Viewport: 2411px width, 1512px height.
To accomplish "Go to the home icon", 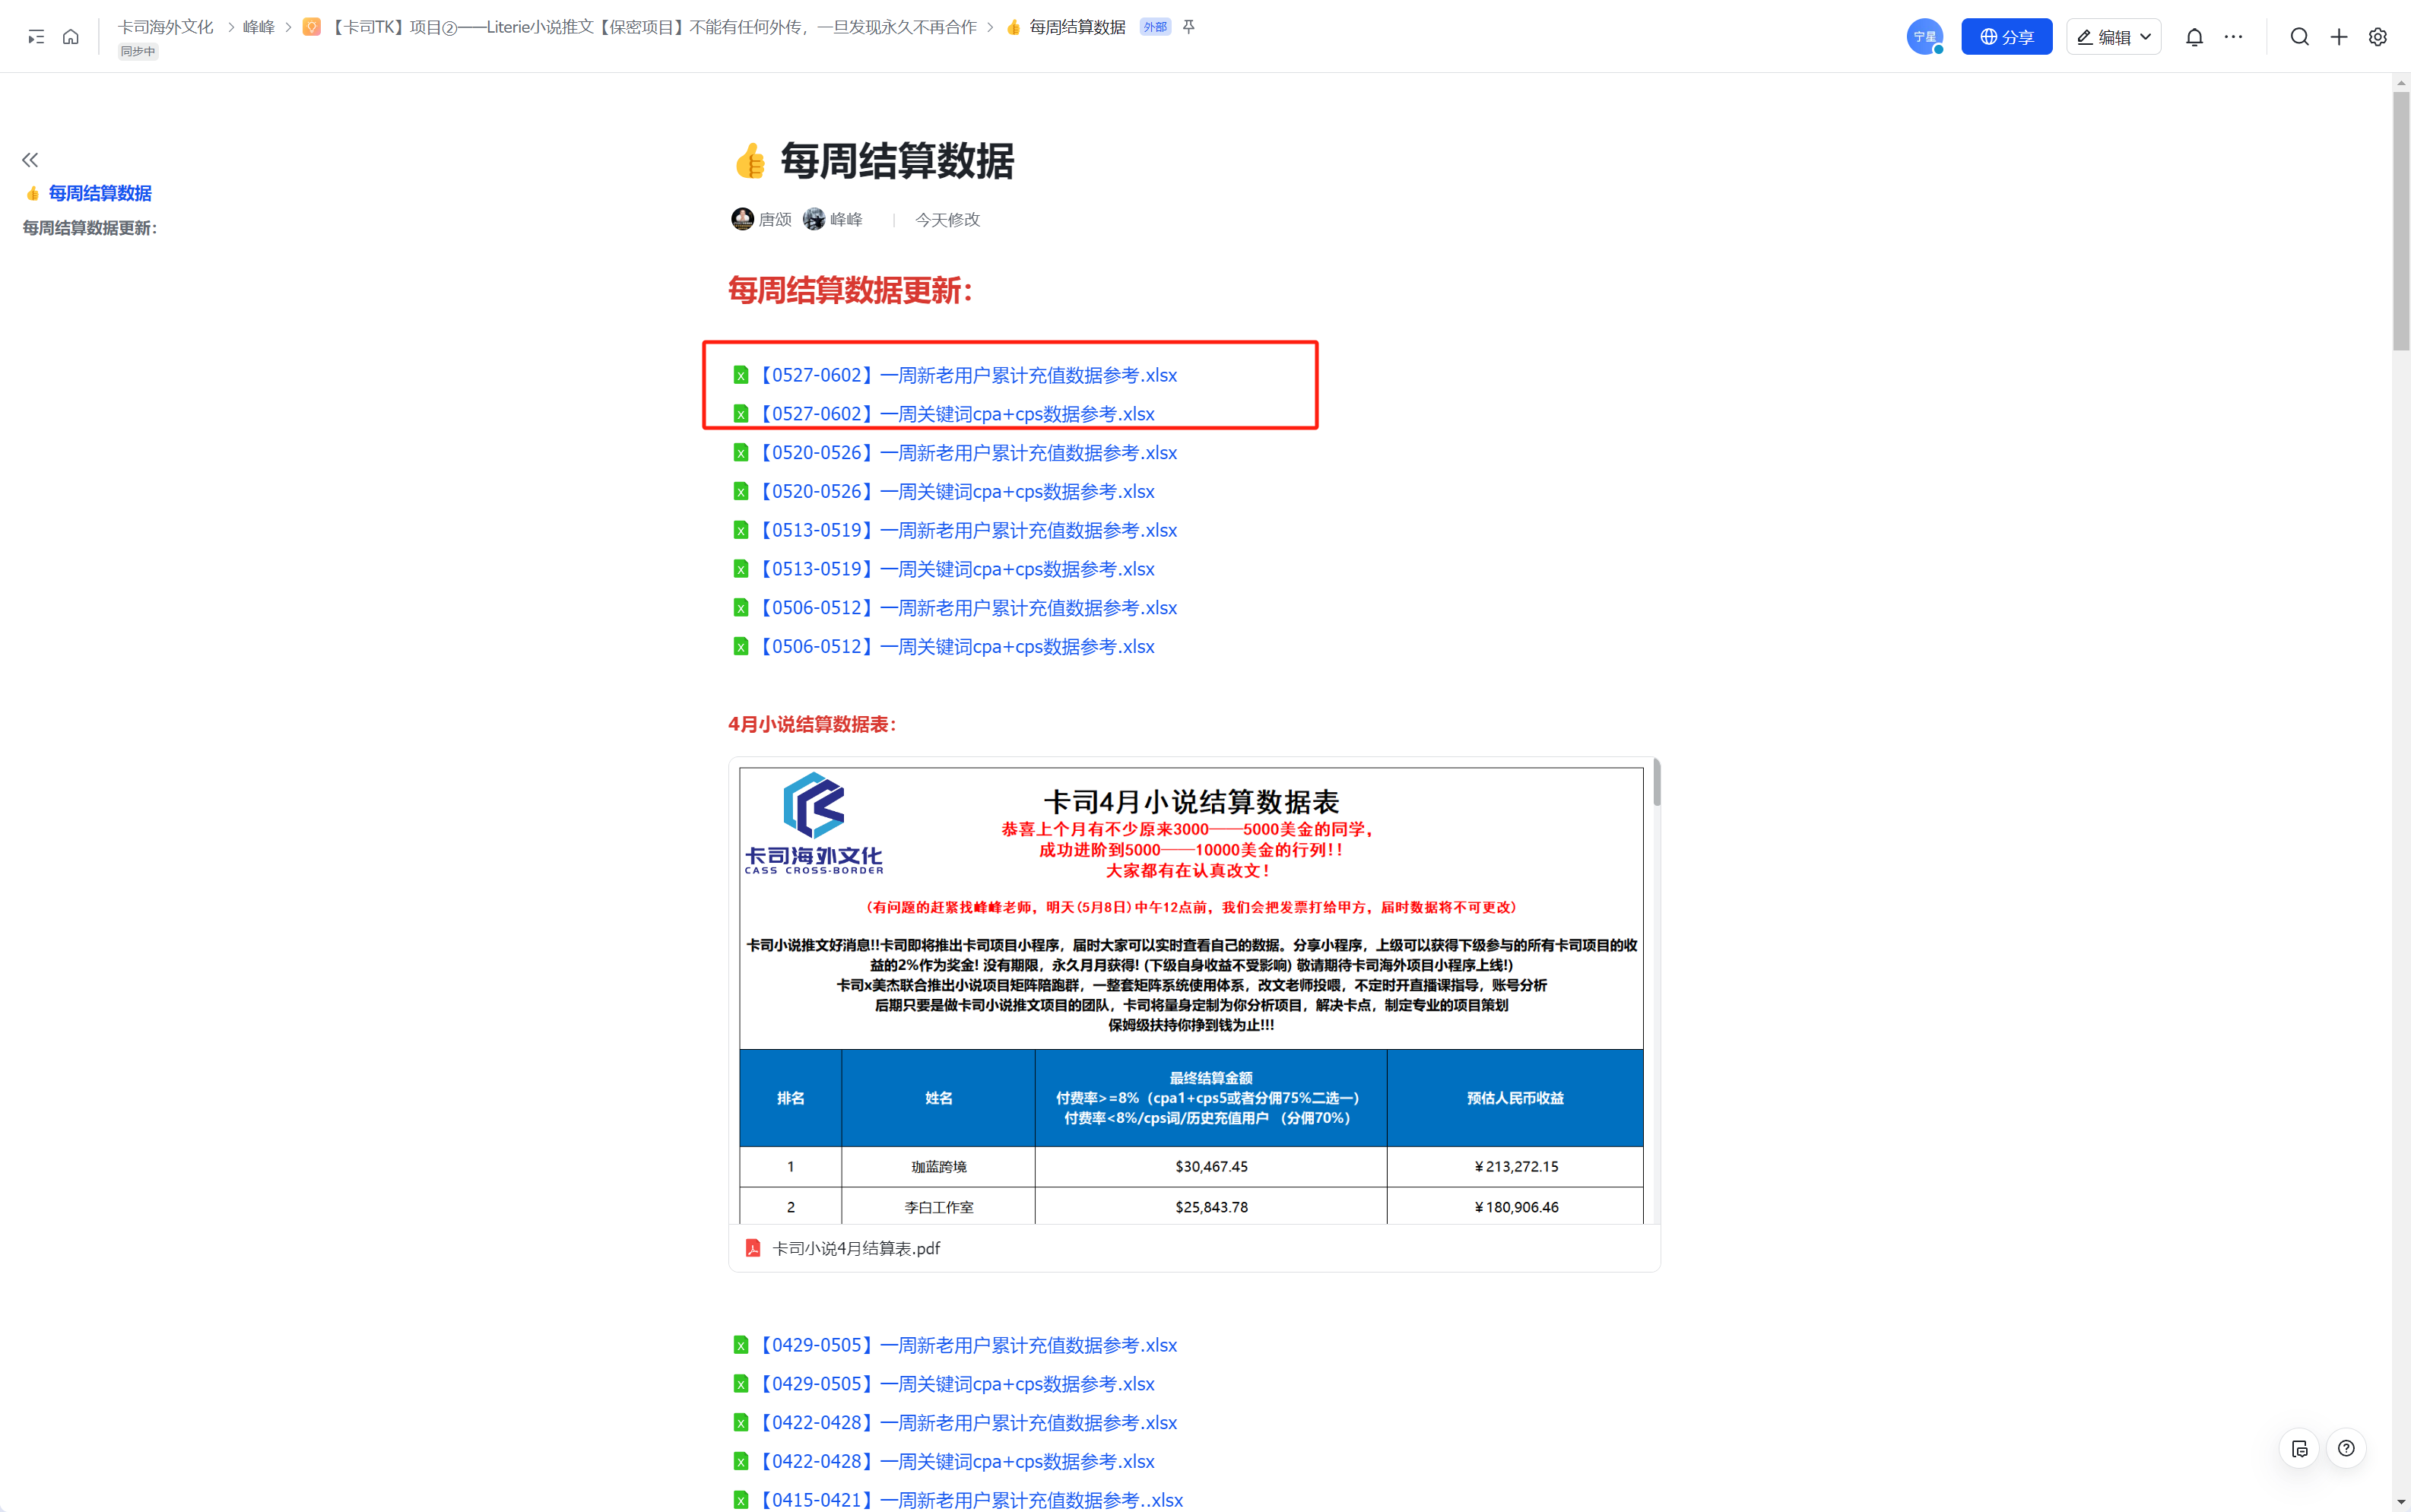I will click(x=71, y=37).
